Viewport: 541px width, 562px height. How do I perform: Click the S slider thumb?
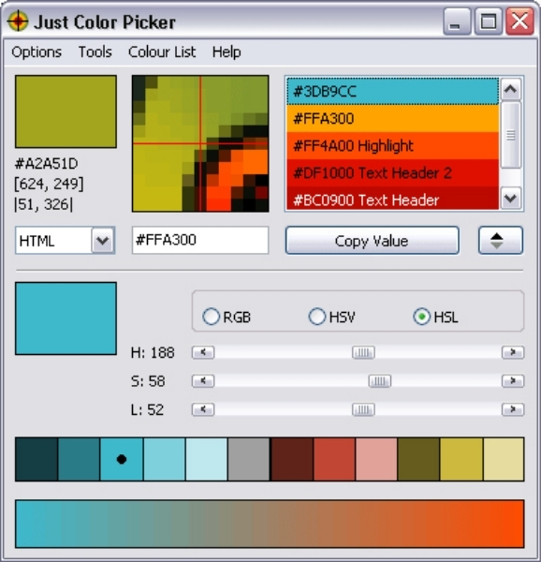(x=379, y=380)
